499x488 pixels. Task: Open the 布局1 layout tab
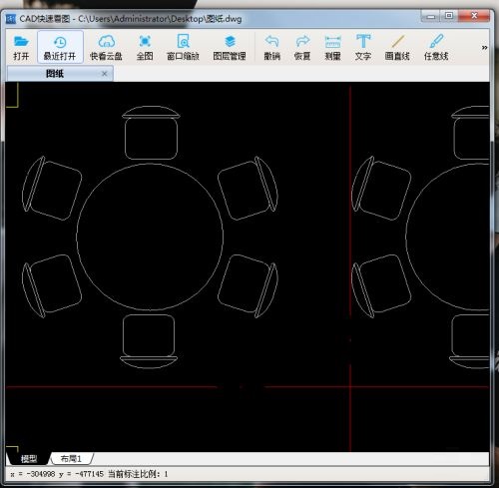click(71, 459)
